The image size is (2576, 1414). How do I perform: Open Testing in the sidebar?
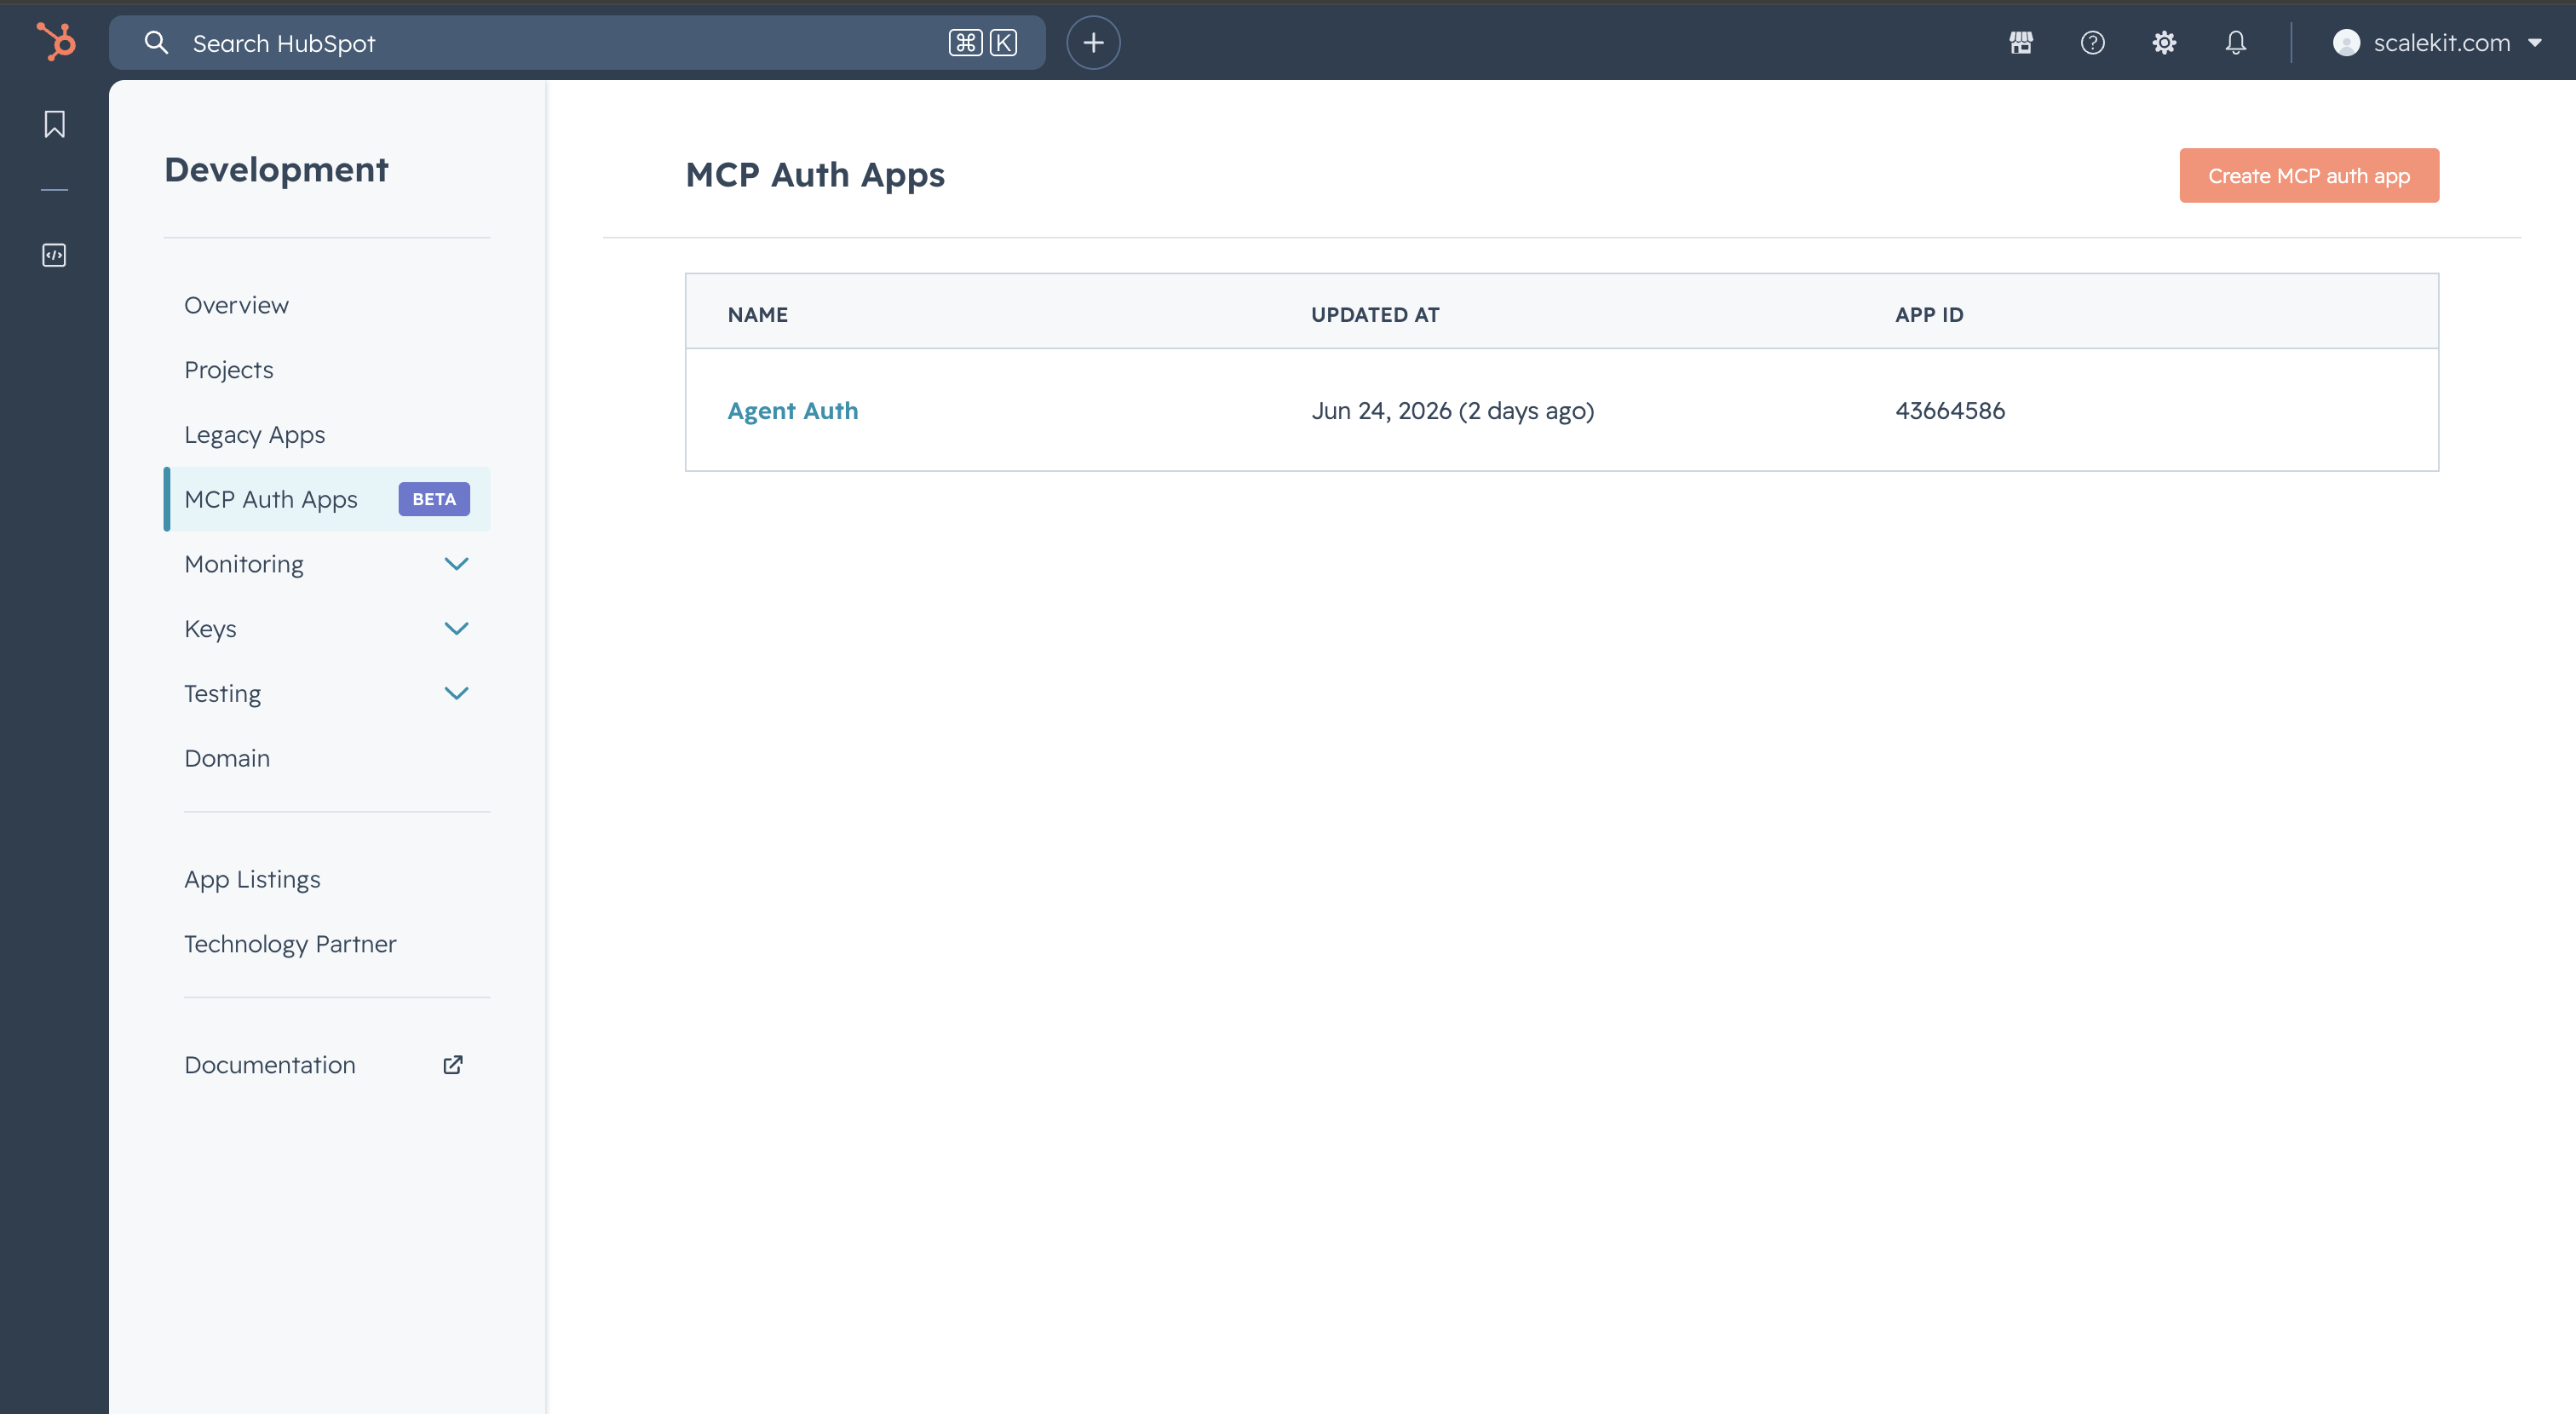click(222, 694)
